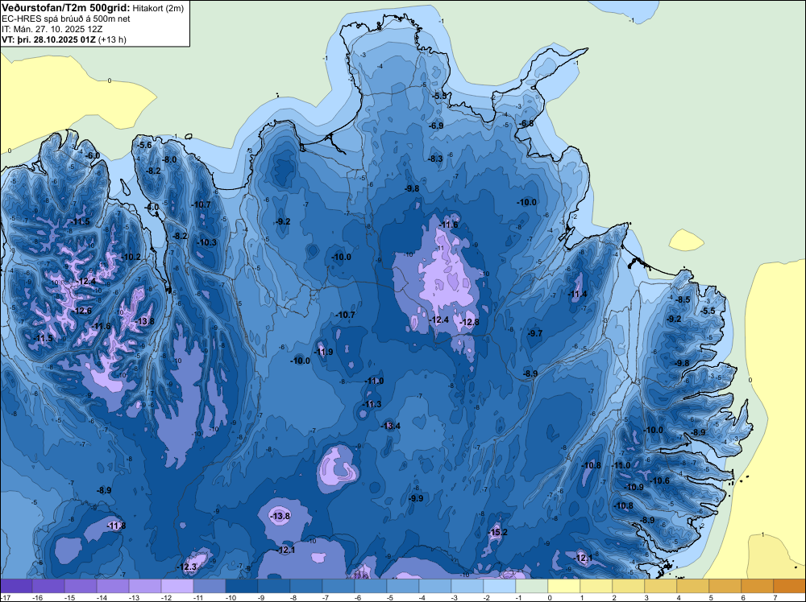
Task: Select the legend swatch between -12 and -11
Action: point(177,586)
